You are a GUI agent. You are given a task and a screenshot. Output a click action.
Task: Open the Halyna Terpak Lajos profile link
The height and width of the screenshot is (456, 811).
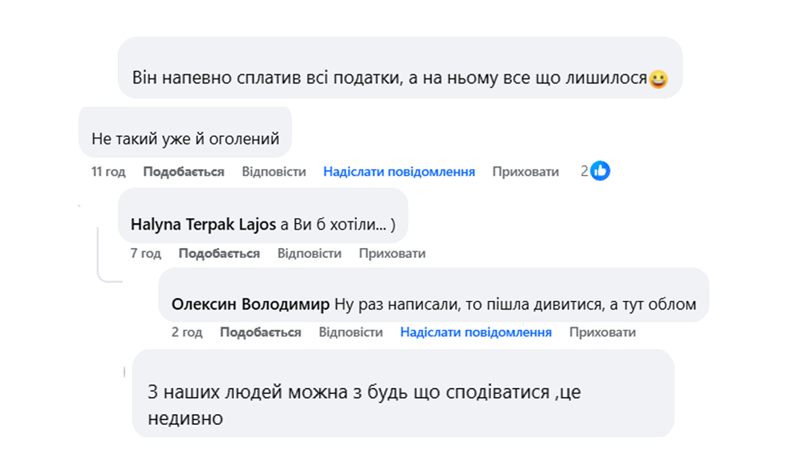tap(203, 225)
